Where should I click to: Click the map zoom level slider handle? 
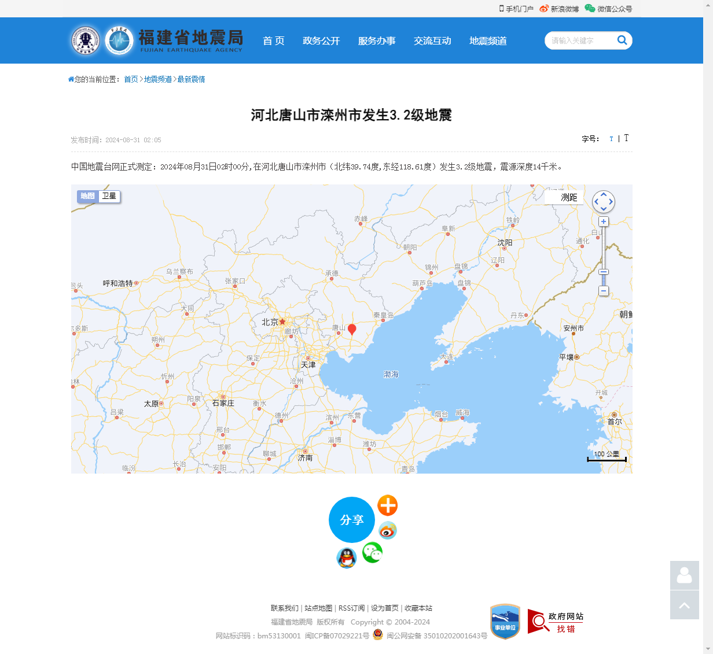603,272
